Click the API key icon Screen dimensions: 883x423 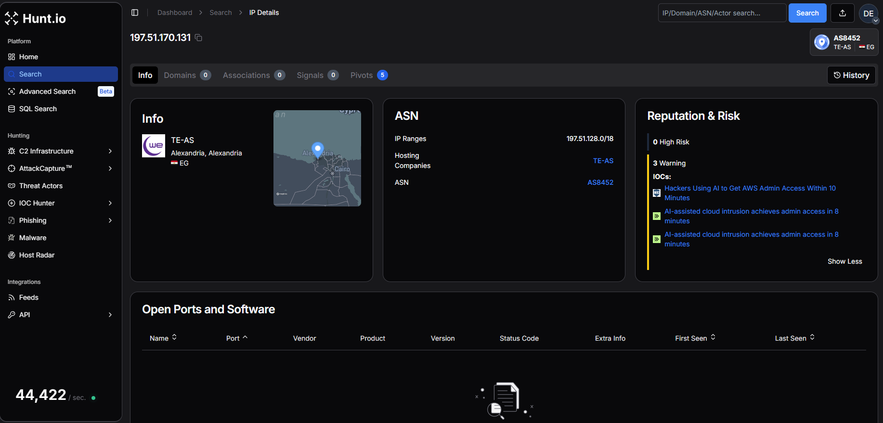12,315
